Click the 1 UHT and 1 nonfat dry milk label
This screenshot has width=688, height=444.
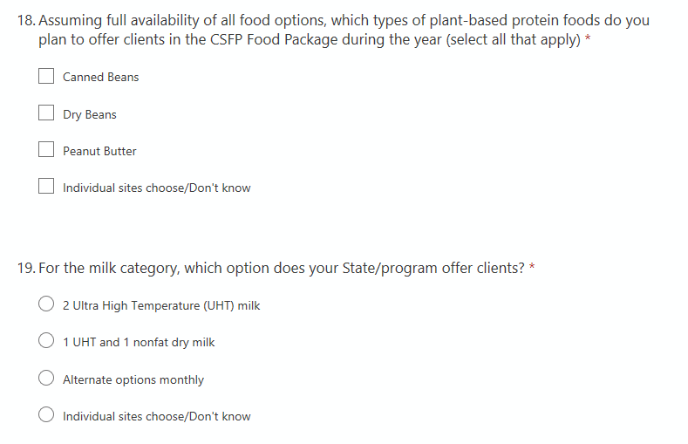click(139, 342)
